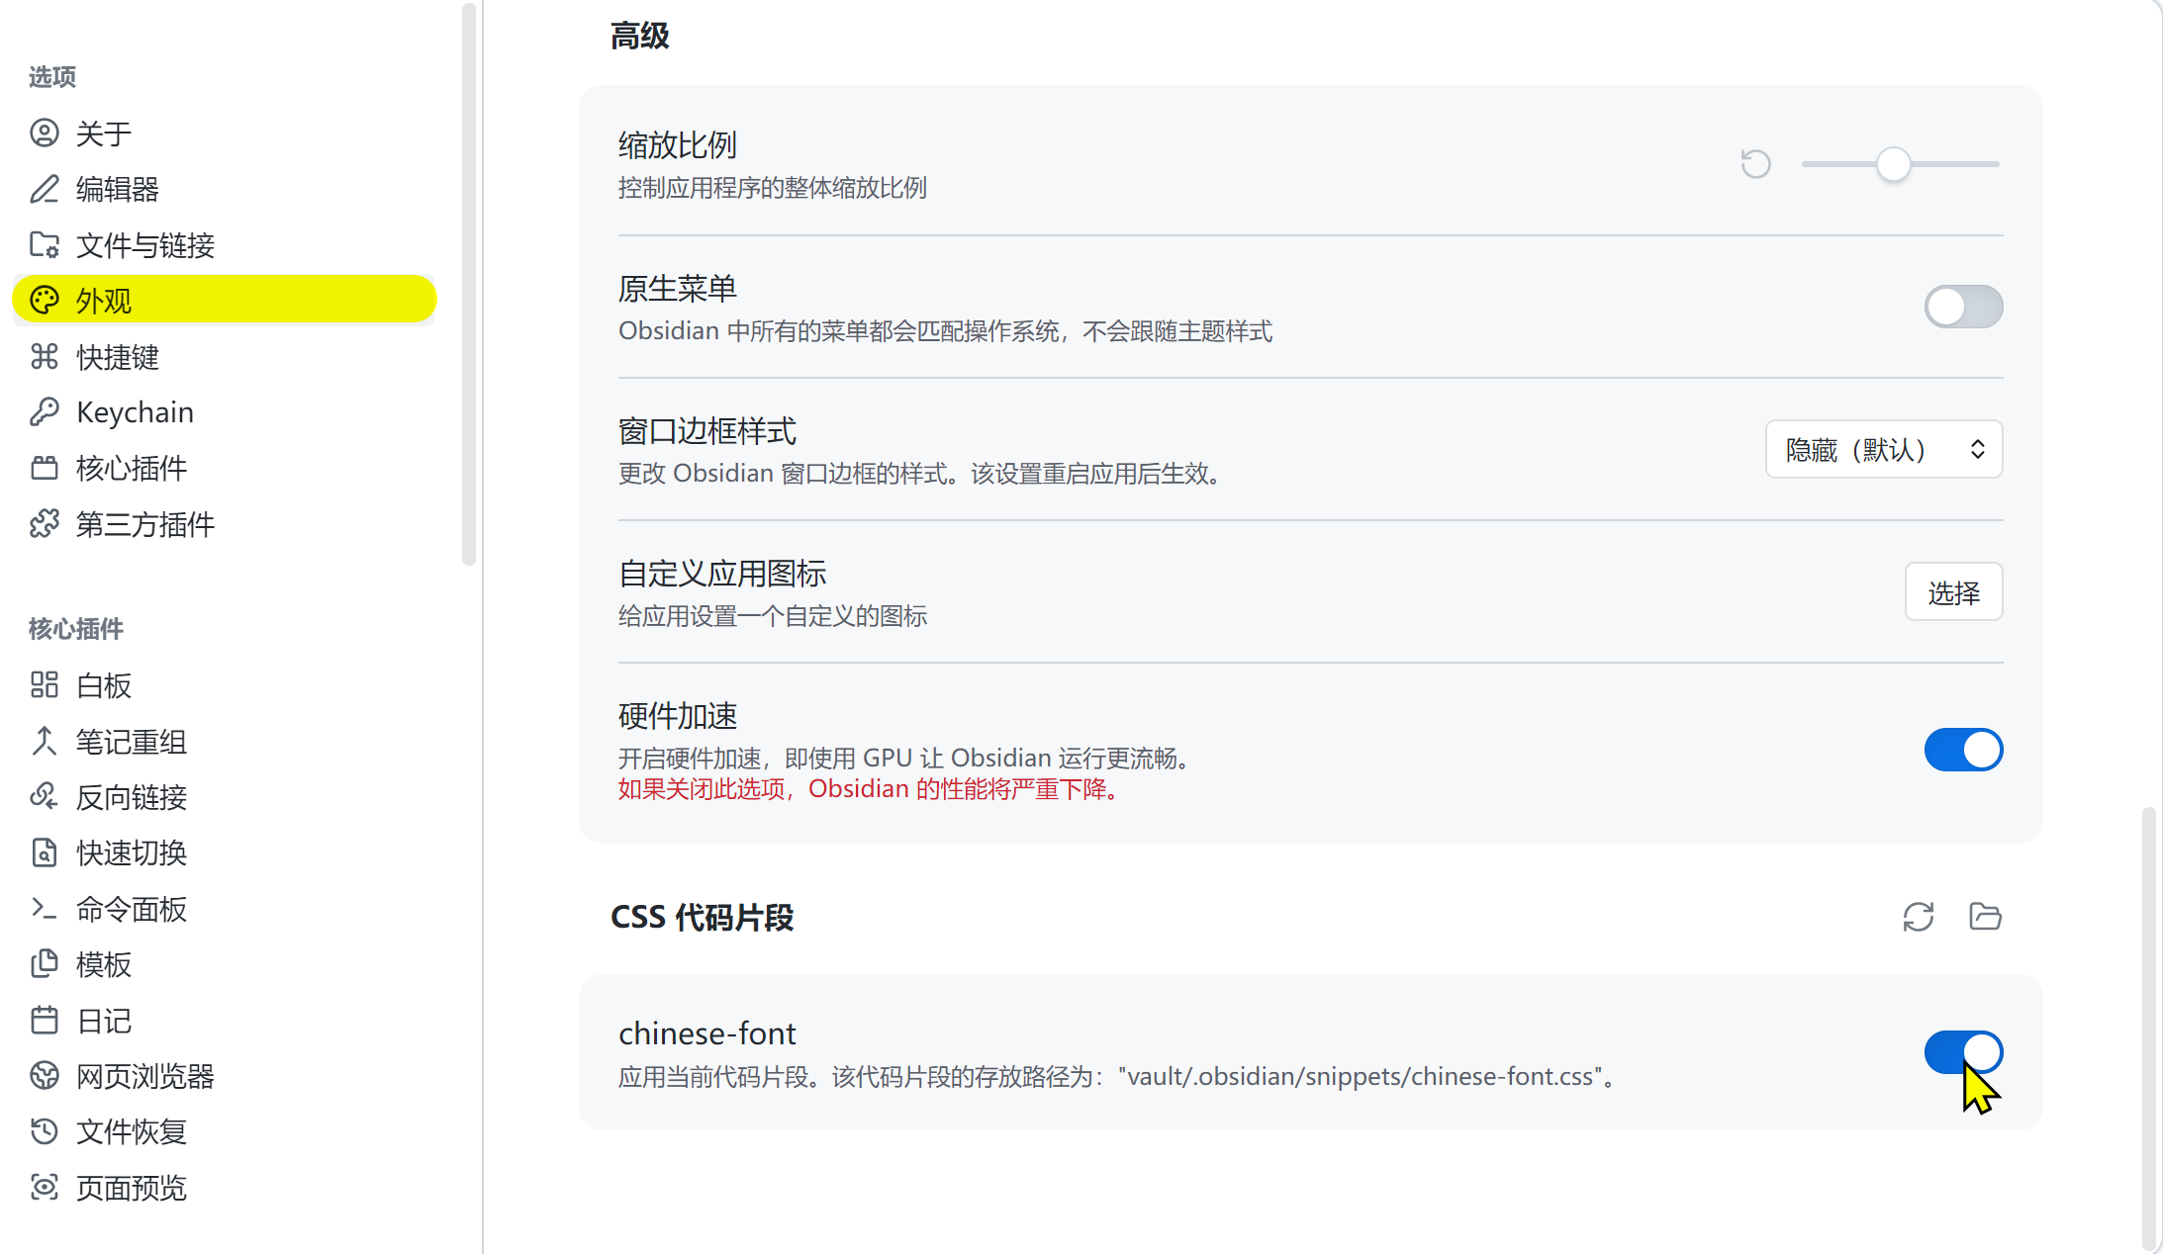
Task: Click the web viewer globe icon
Action: point(45,1076)
